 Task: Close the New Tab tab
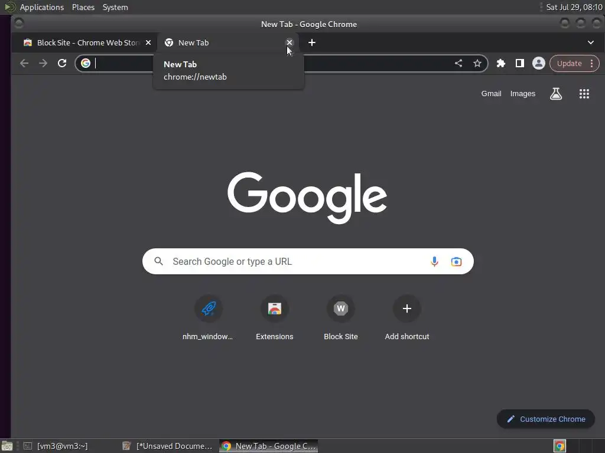290,42
